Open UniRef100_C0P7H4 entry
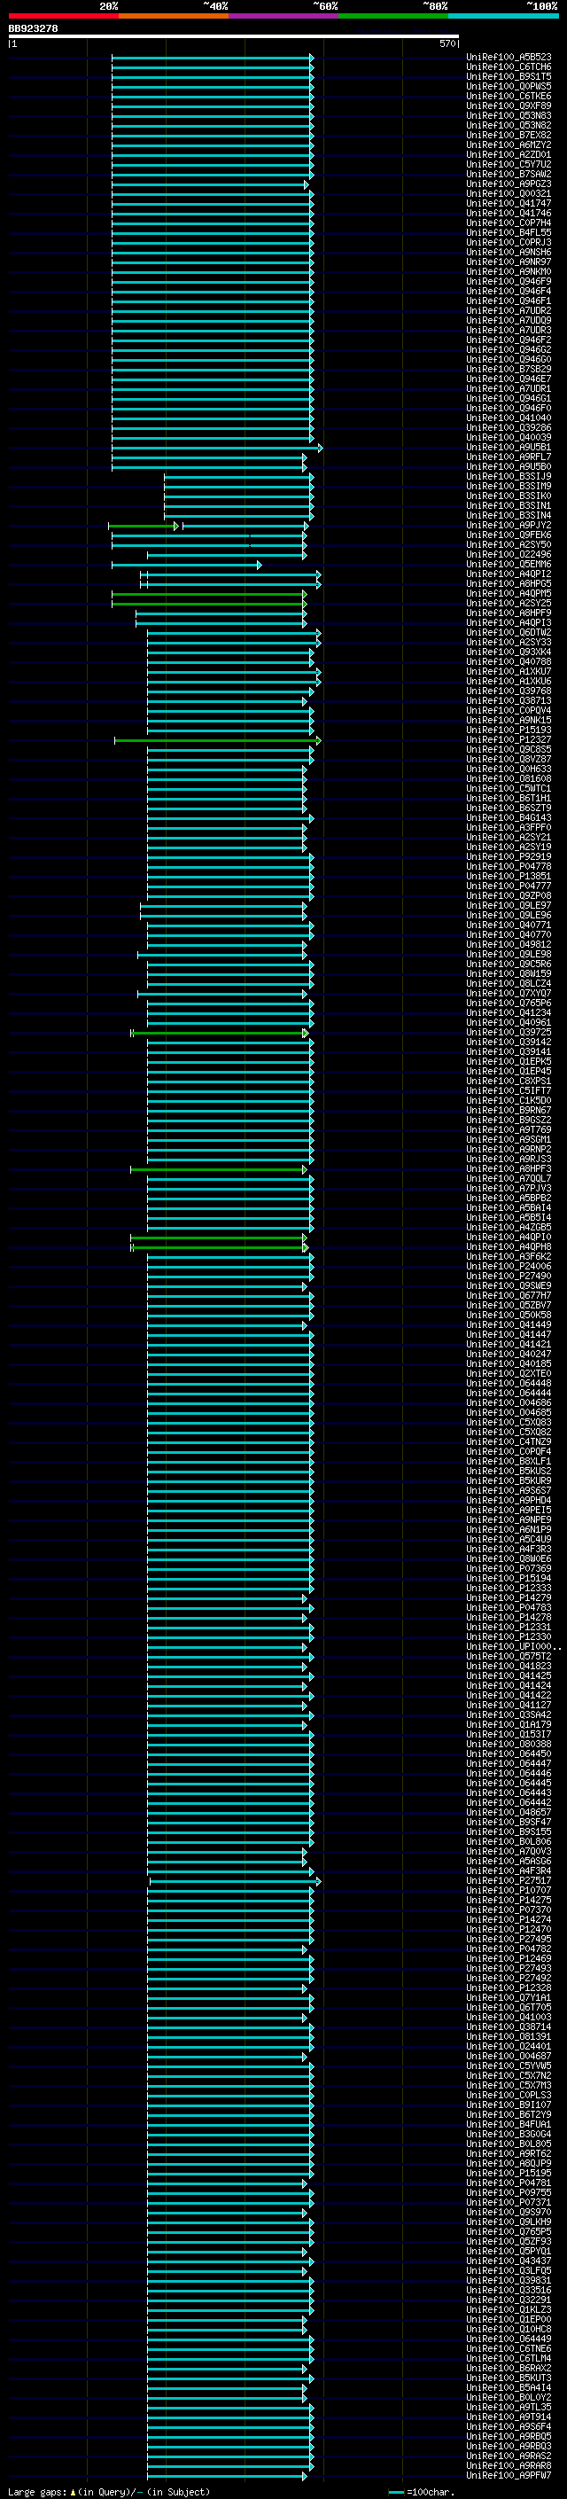The width and height of the screenshot is (567, 2499). pyautogui.click(x=509, y=223)
